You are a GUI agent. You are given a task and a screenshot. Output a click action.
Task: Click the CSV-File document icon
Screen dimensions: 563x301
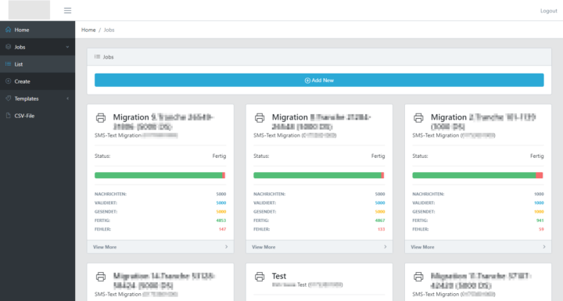9,116
